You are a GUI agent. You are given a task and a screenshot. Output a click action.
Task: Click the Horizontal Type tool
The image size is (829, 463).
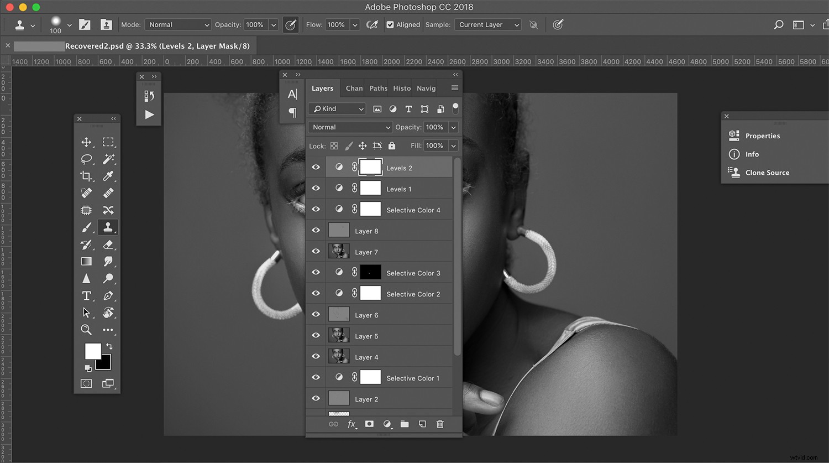[x=86, y=295]
